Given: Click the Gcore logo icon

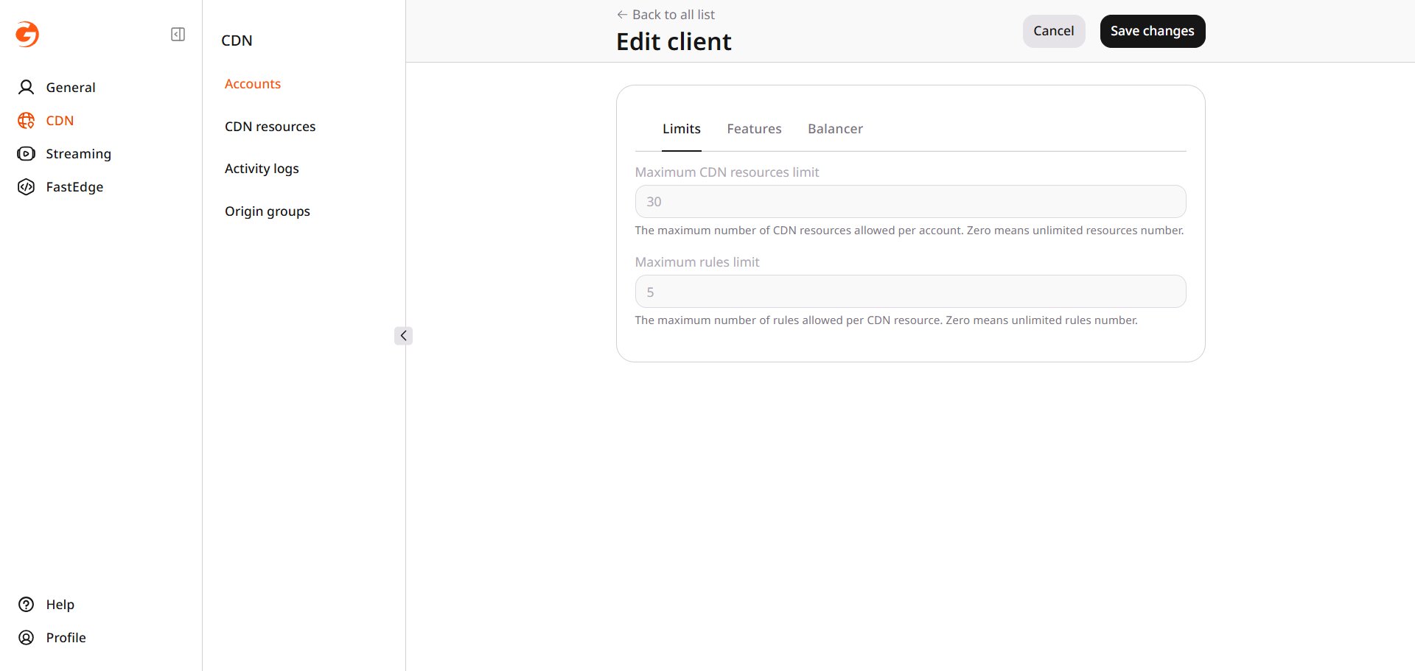Looking at the screenshot, I should tap(27, 34).
